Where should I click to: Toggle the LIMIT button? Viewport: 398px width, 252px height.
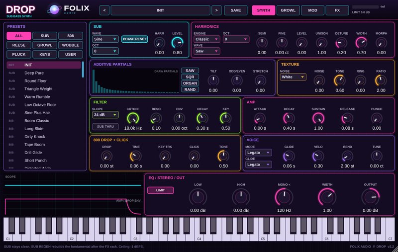pos(160,190)
